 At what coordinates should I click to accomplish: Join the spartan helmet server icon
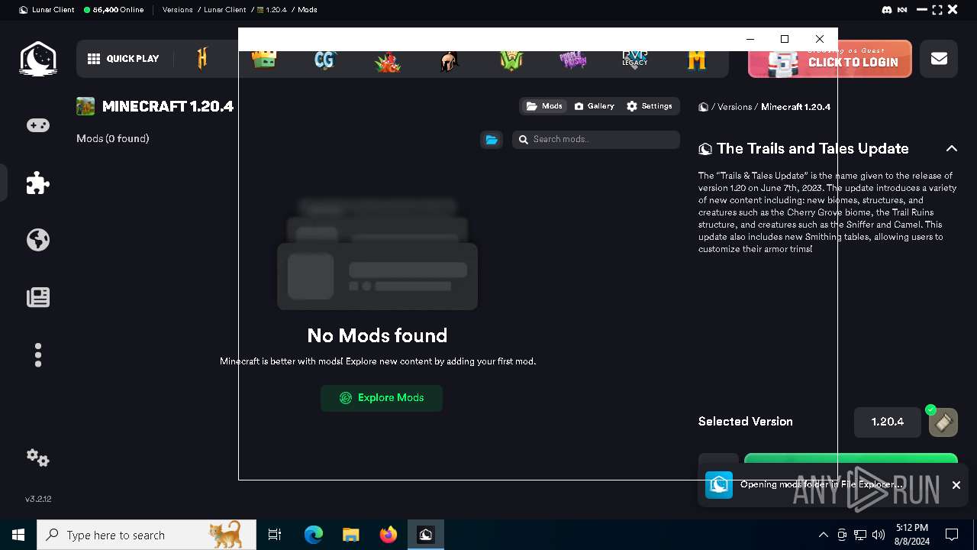pos(450,60)
